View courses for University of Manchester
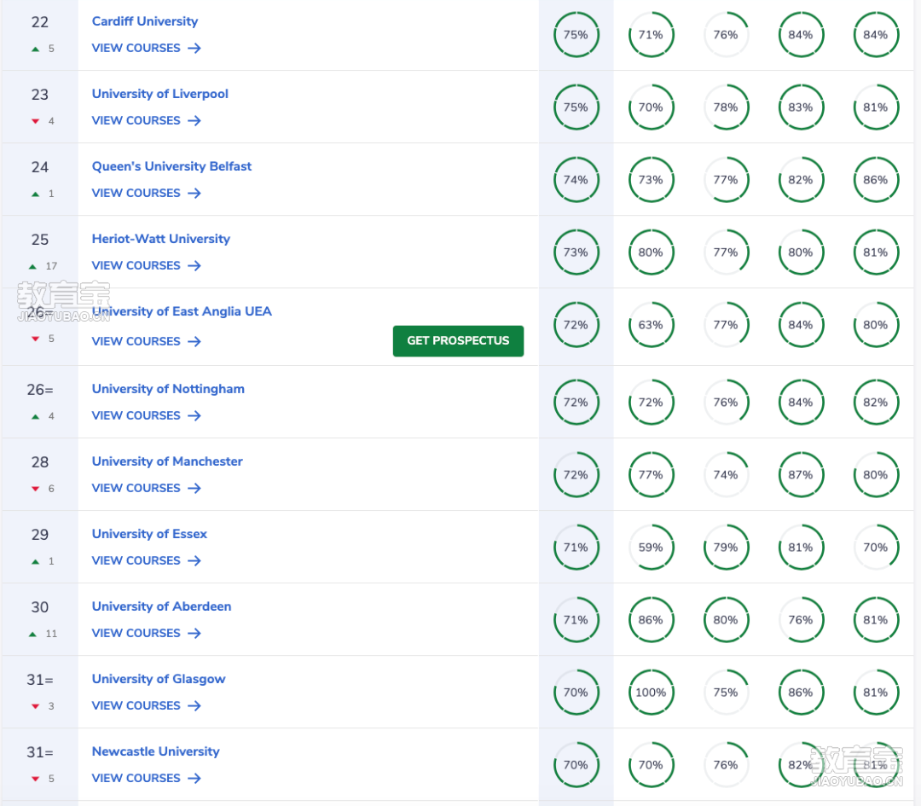Image resolution: width=921 pixels, height=806 pixels. coord(147,488)
